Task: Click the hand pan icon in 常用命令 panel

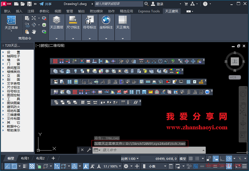Action: click(x=34, y=32)
